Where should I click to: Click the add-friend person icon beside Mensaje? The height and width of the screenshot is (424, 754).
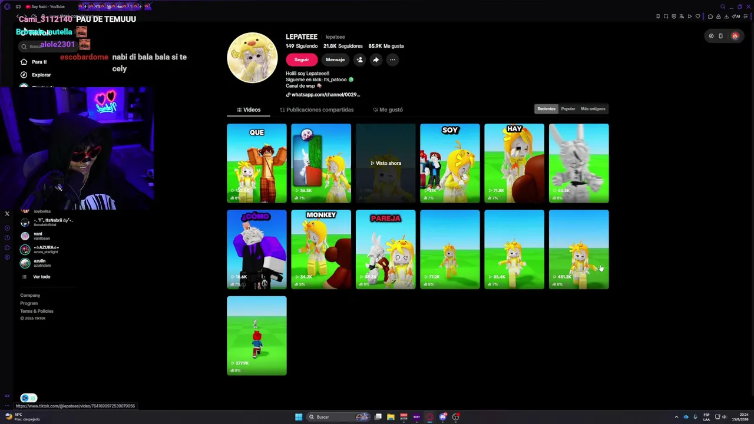pos(359,59)
